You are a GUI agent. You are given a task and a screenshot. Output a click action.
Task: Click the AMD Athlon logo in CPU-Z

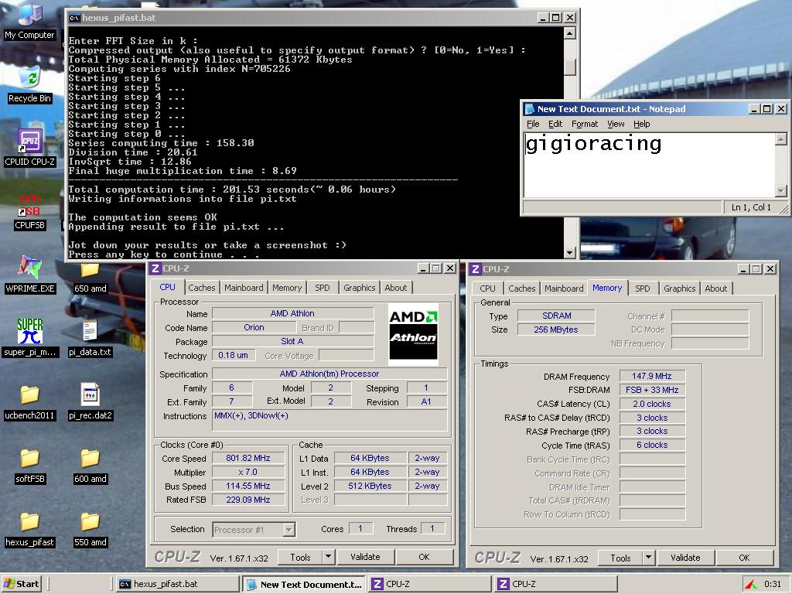[x=413, y=333]
